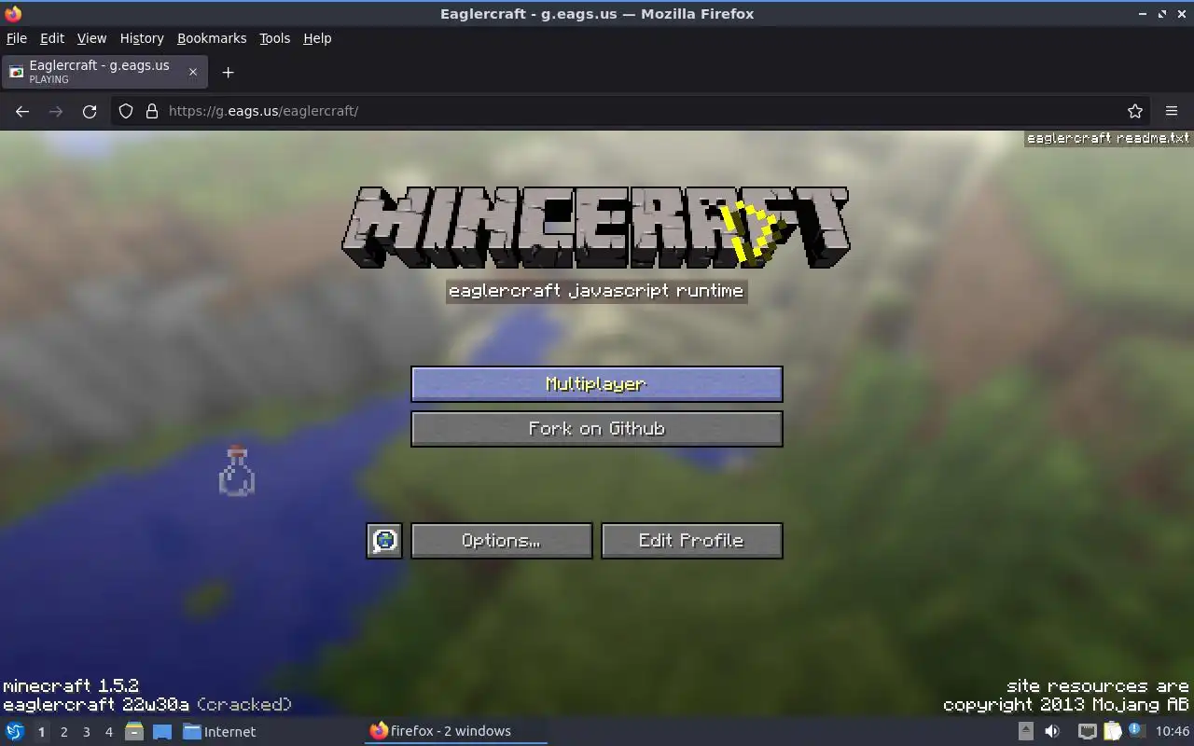Open the Tools menu
Screen dimensions: 1194x746
pyautogui.click(x=274, y=38)
